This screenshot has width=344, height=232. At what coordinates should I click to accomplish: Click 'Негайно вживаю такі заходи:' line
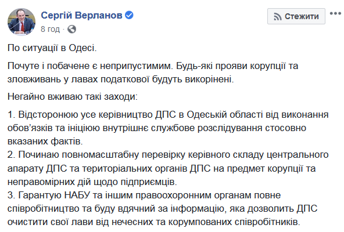[x=73, y=97]
